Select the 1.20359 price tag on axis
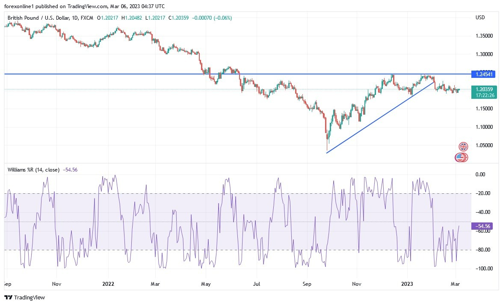Screen dimensions: 503x305 pos(484,89)
